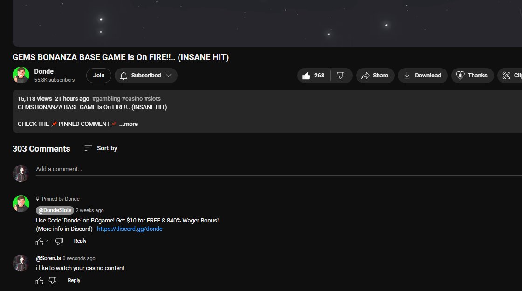Send a Thanks to the creator
Viewport: 522px width, 291px height.
point(472,76)
